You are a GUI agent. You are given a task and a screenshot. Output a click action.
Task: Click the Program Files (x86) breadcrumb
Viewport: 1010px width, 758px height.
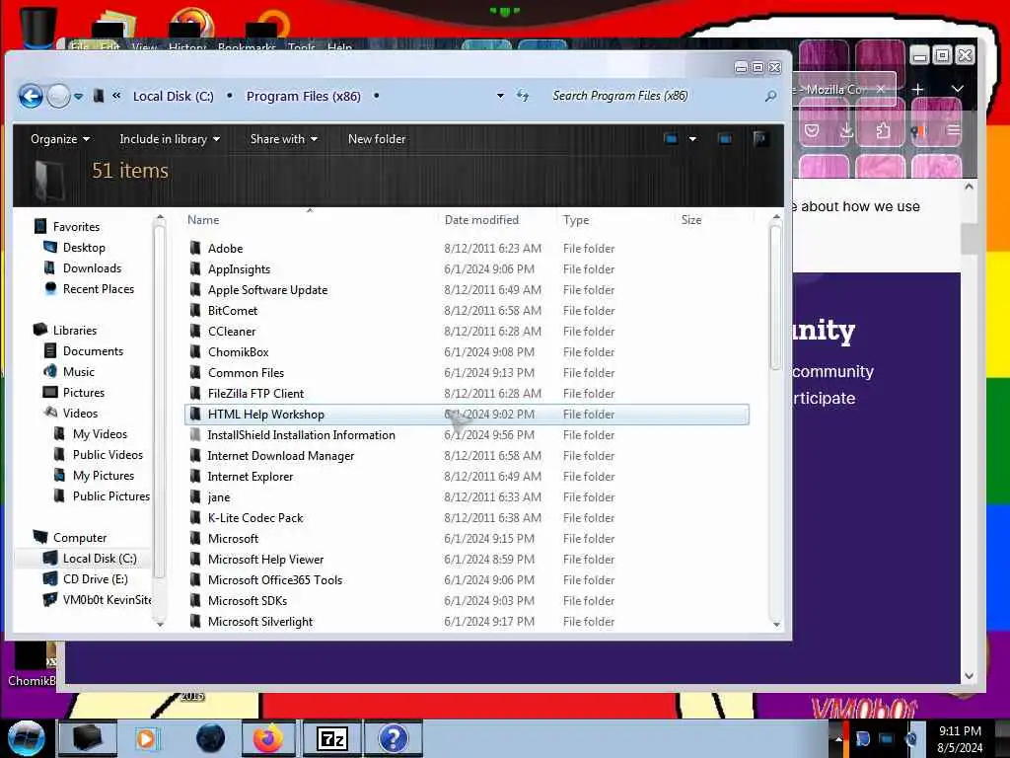pos(304,96)
